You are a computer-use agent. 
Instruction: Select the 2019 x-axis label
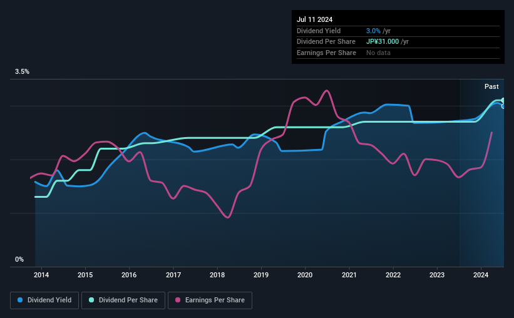point(261,275)
